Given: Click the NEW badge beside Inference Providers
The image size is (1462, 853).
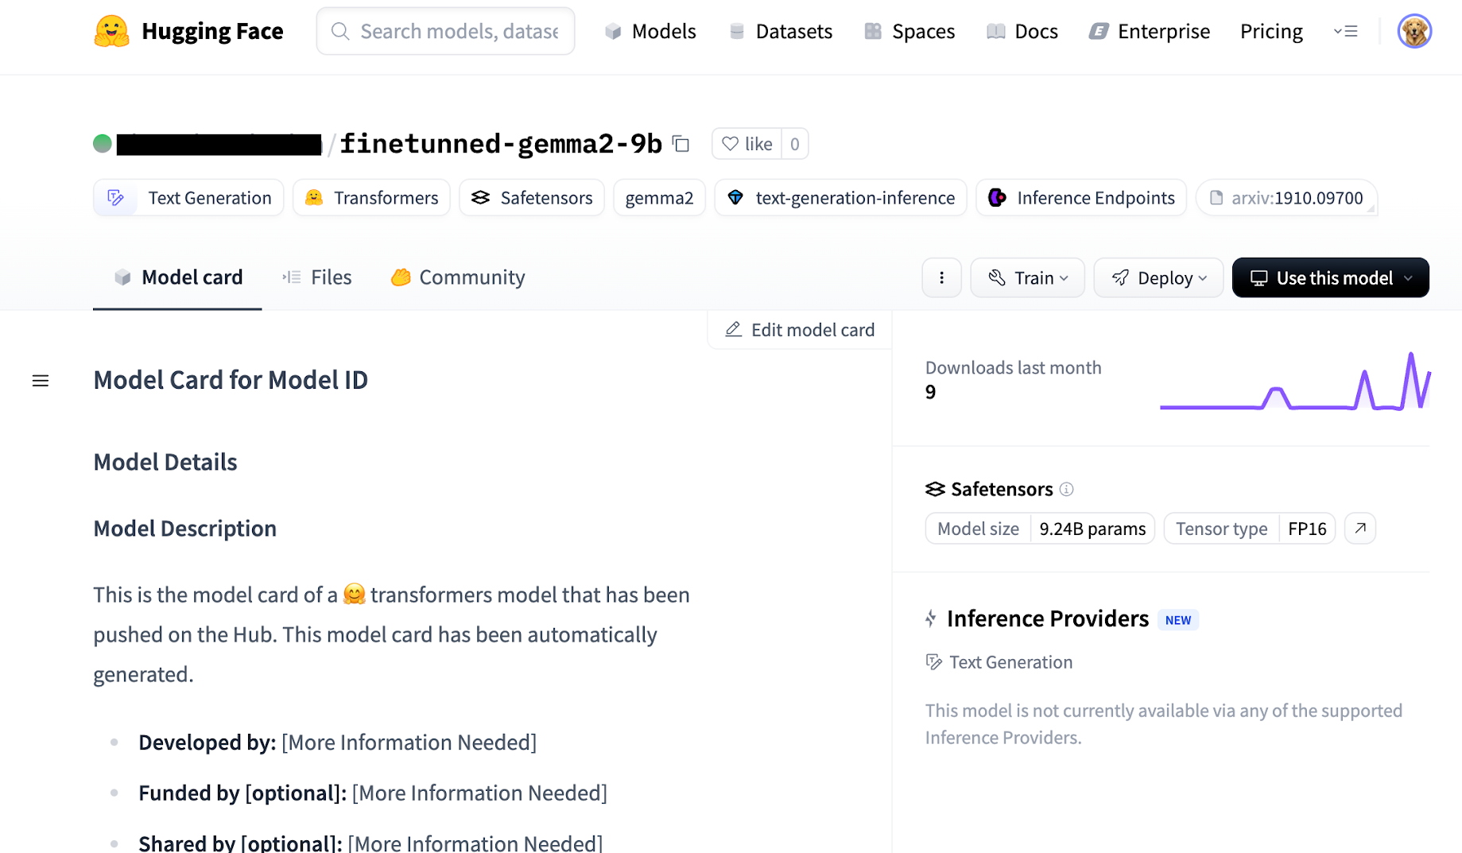Looking at the screenshot, I should 1177,620.
